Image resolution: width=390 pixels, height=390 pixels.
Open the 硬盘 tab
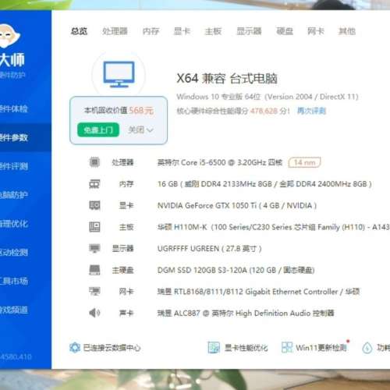tap(285, 31)
